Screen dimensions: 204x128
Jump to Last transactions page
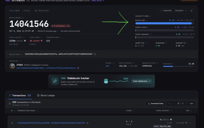[x=191, y=103]
